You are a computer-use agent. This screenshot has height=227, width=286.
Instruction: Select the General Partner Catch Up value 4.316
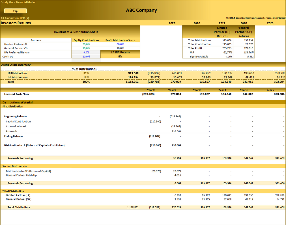click(x=178, y=175)
